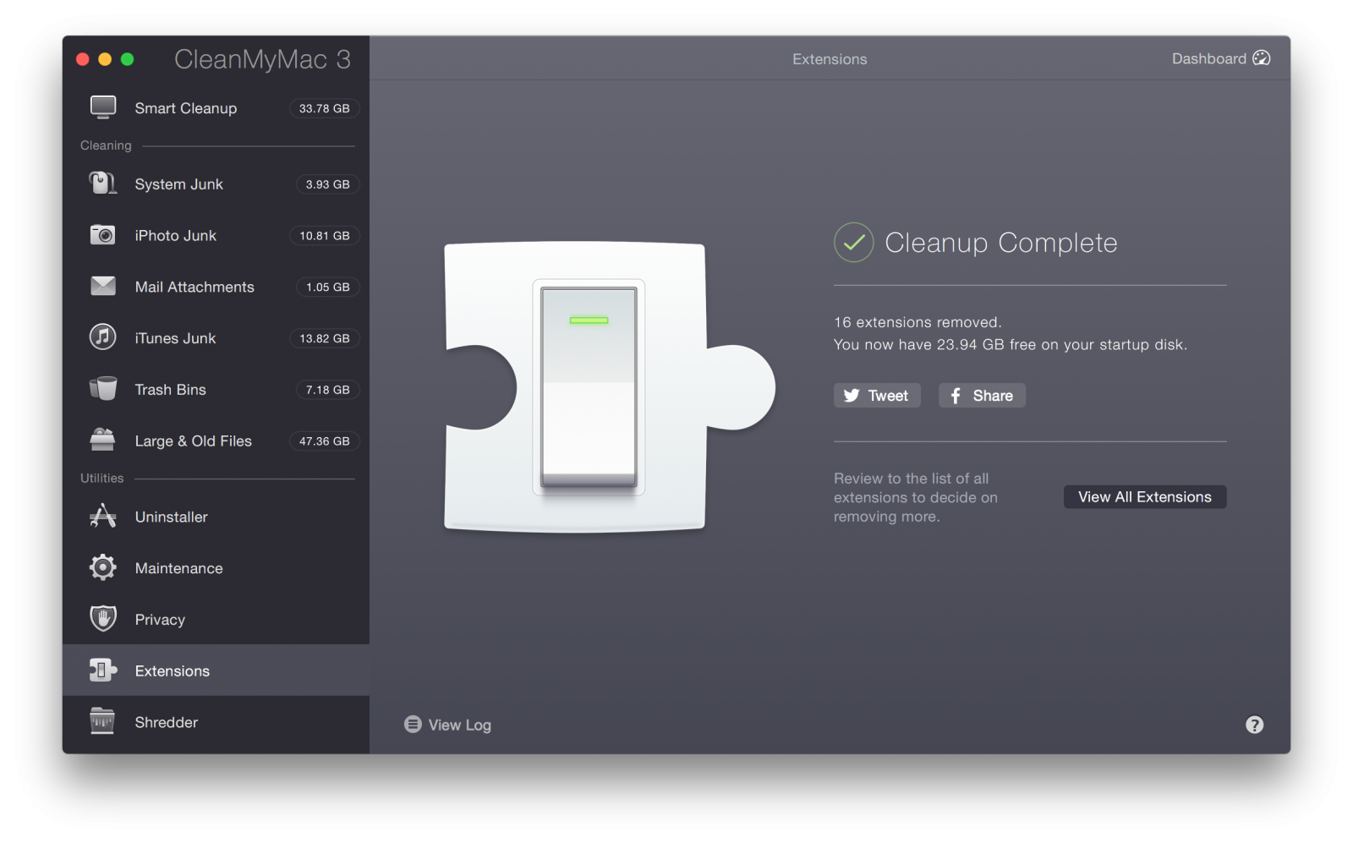Open the Dashboard link
1353x843 pixels.
(1221, 58)
